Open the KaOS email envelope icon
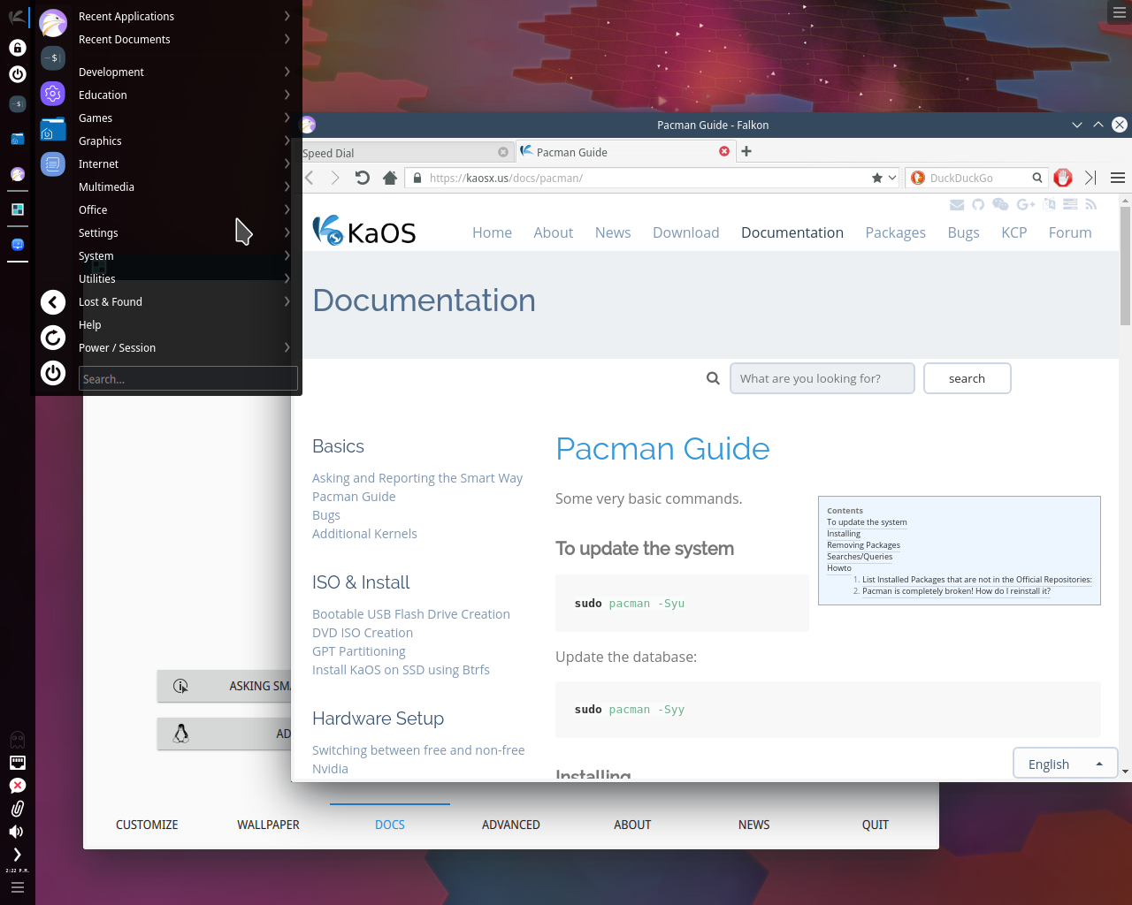The width and height of the screenshot is (1132, 905). [x=957, y=204]
